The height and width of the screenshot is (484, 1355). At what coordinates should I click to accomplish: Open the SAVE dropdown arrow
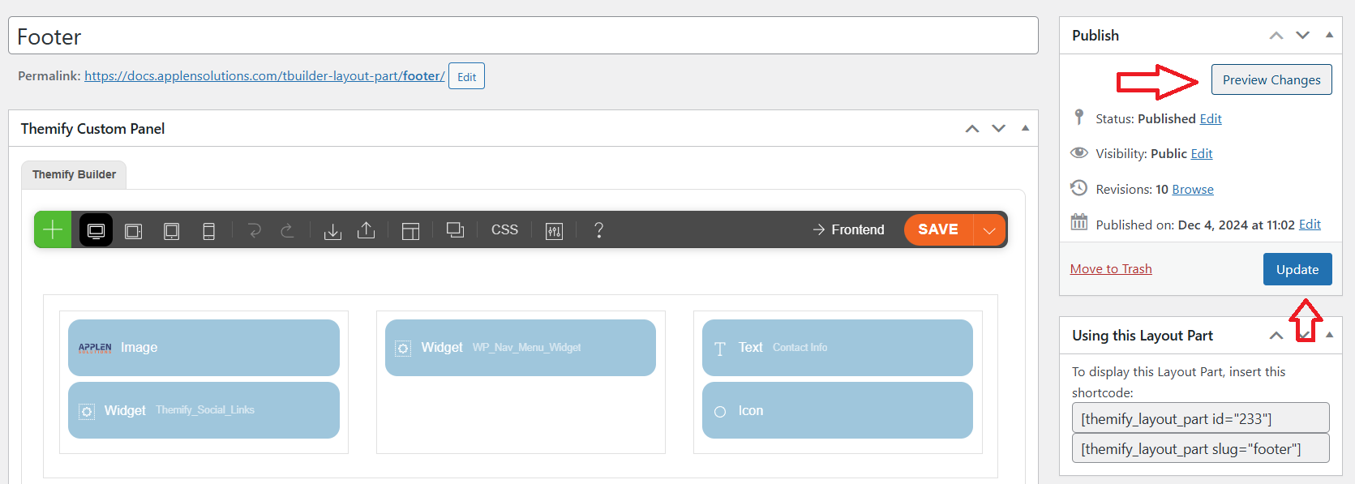[x=989, y=230]
